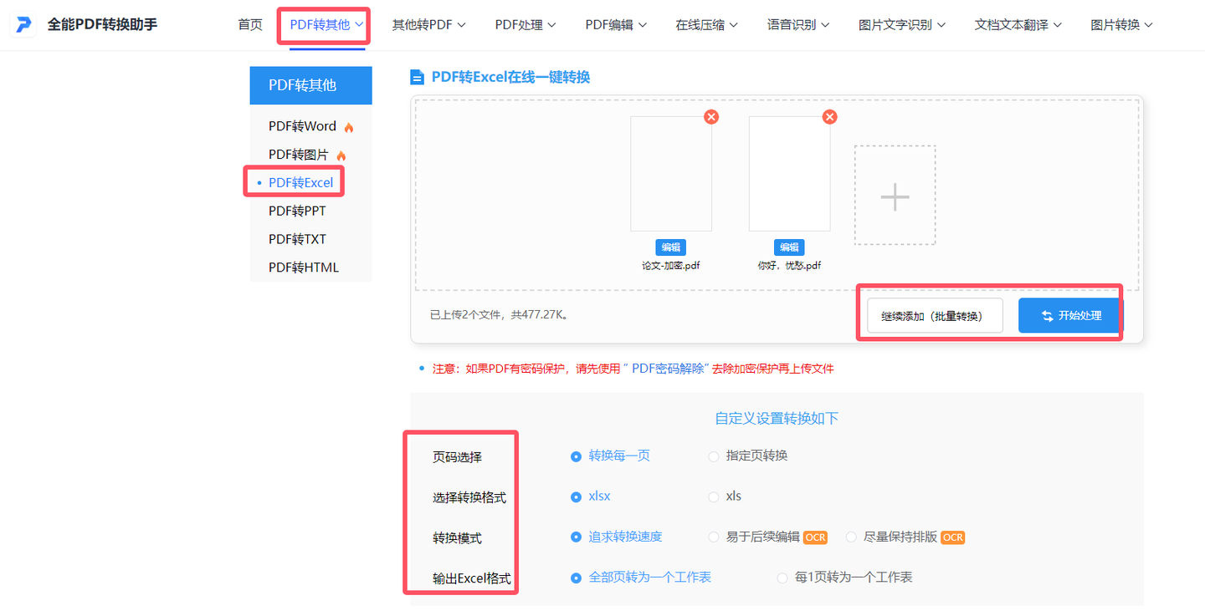The image size is (1205, 611).
Task: Open PDF转图片 in the sidebar
Action: 299,155
